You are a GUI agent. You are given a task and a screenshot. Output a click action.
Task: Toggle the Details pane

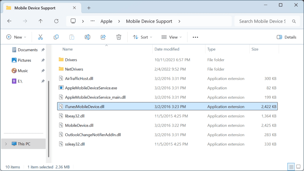[286, 37]
